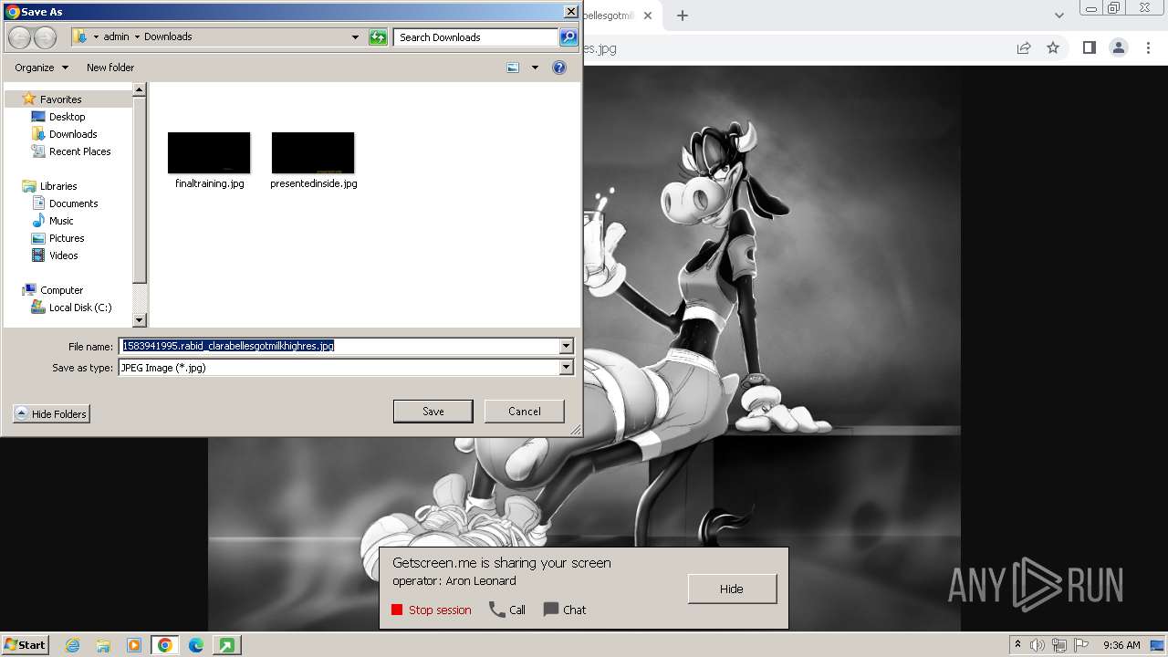The image size is (1168, 657).
Task: Click the Forward arrow in Save As dialog
Action: tap(45, 37)
